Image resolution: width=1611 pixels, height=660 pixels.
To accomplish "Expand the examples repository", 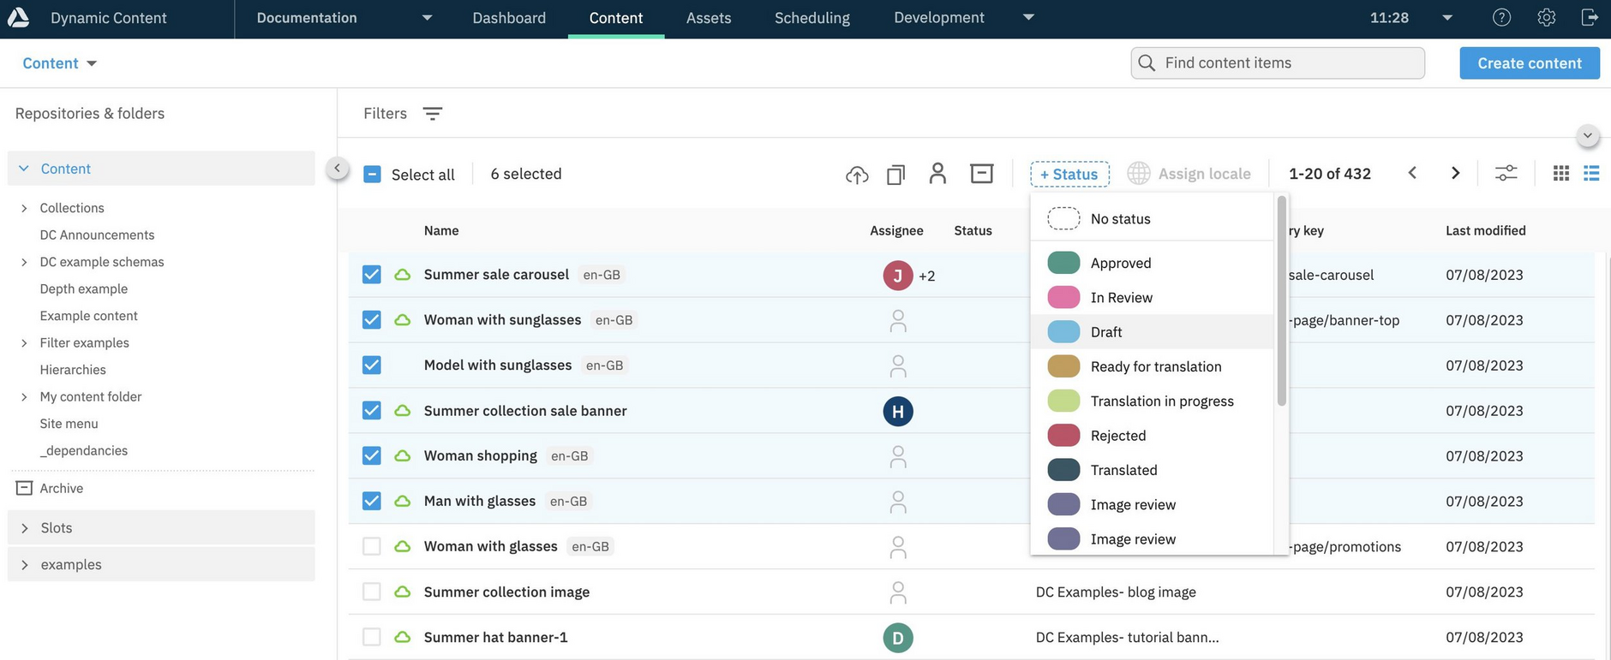I will pos(24,565).
